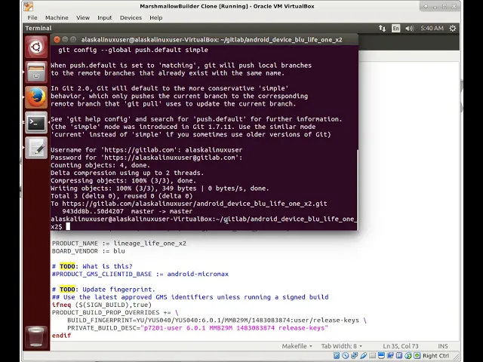Open the En keyboard layout indicator
483x362 pixels.
[395, 29]
